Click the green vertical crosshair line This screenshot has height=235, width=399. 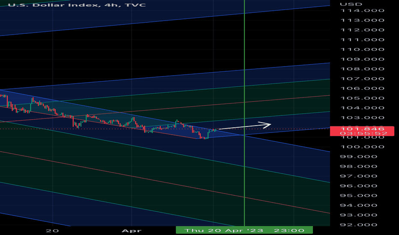pyautogui.click(x=244, y=113)
